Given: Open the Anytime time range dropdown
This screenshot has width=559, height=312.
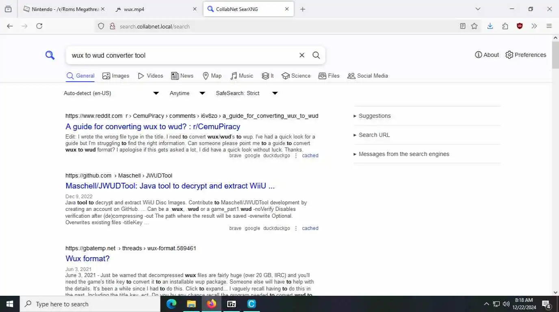Looking at the screenshot, I should (x=187, y=93).
